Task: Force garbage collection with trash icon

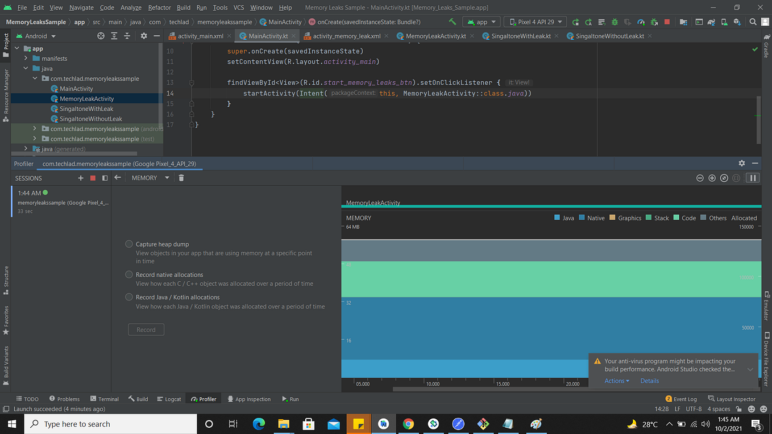Action: coord(181,178)
